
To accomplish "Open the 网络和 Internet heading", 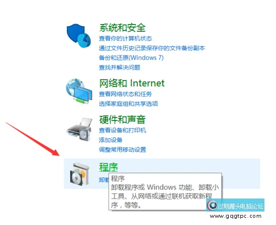I will tap(132, 83).
